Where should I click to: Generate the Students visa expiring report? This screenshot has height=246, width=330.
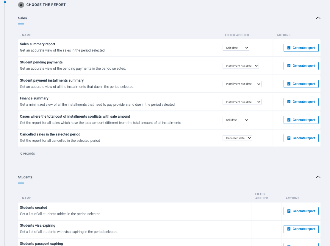tap(301, 229)
